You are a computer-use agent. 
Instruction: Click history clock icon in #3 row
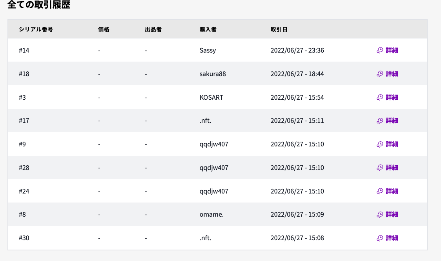click(x=380, y=97)
